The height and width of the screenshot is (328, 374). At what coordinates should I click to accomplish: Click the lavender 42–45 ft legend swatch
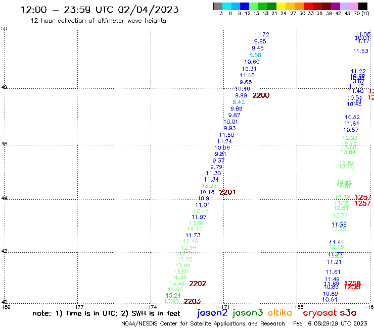[344, 6]
